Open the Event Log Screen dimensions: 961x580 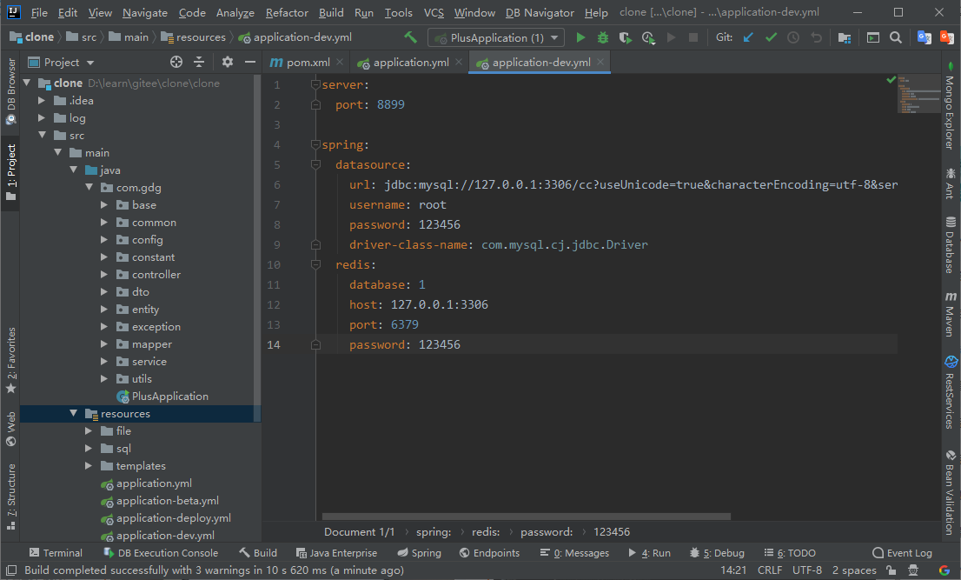[x=902, y=552]
